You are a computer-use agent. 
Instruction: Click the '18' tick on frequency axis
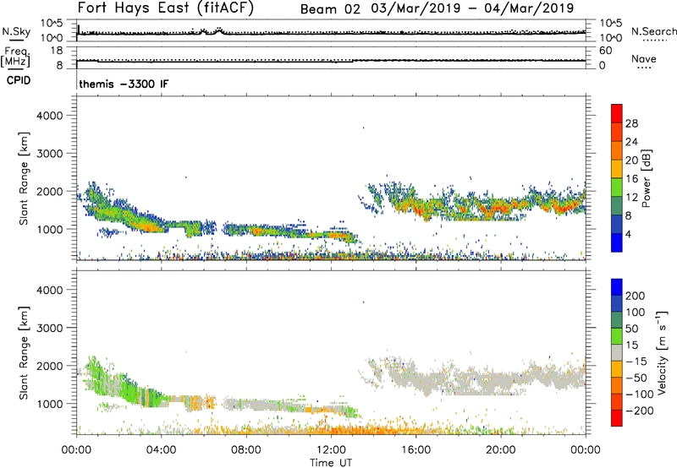pyautogui.click(x=56, y=51)
